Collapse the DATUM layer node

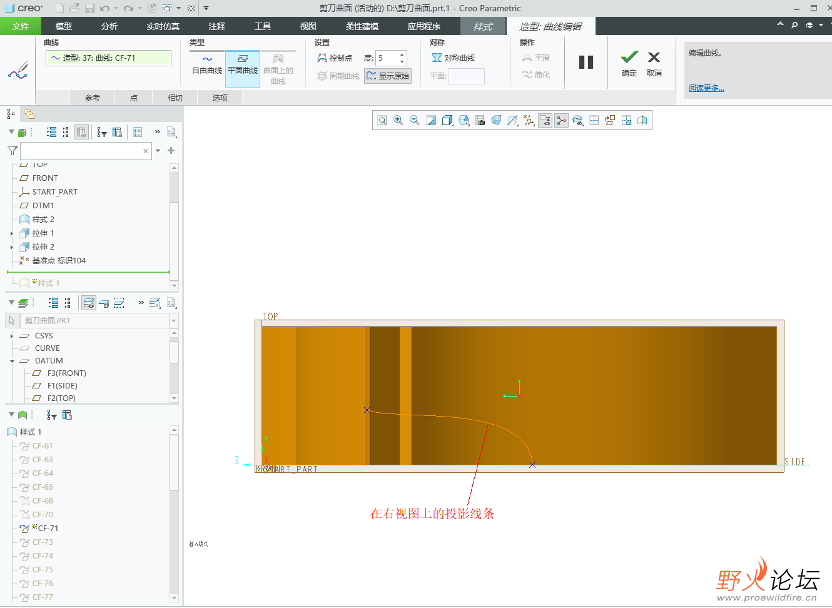click(12, 361)
